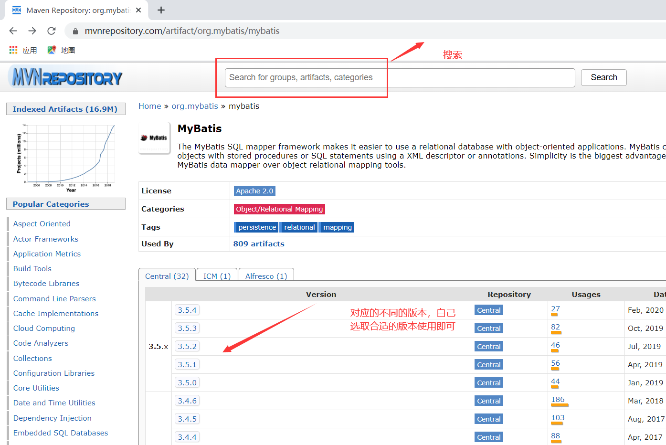This screenshot has height=445, width=666.
Task: Click the address bar URL
Action: (x=182, y=31)
